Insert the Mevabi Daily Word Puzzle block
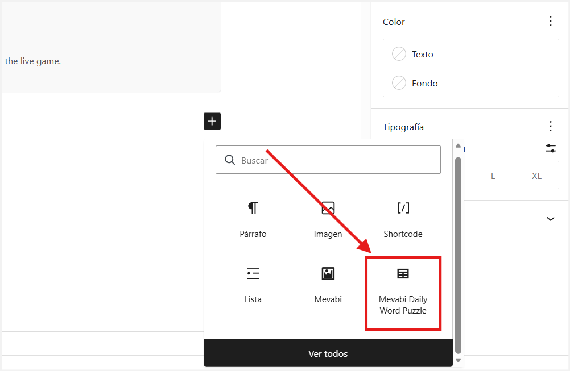Image resolution: width=570 pixels, height=371 pixels. [x=403, y=293]
